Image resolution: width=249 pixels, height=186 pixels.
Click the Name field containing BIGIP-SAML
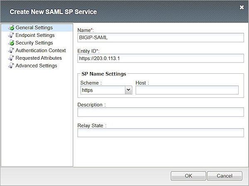pyautogui.click(x=161, y=37)
